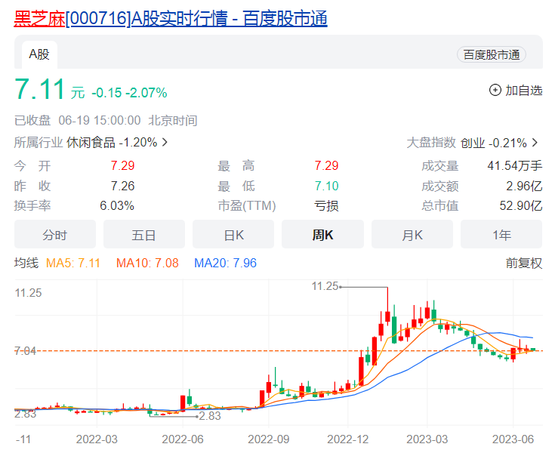Screen dimensions: 555x450
Task: Click the 成交量 value 41.54万手
Action: coord(515,165)
